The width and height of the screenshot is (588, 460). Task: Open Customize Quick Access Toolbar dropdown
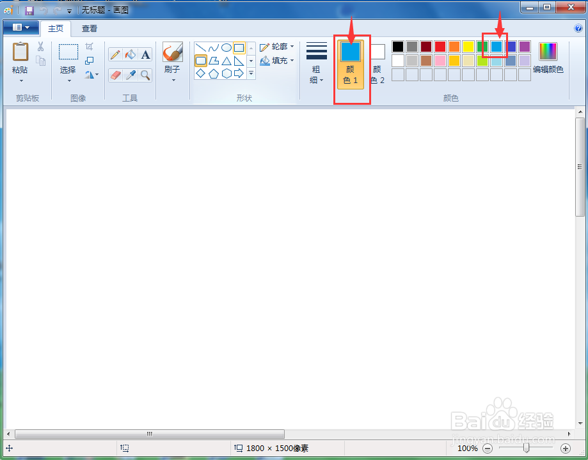(x=69, y=11)
